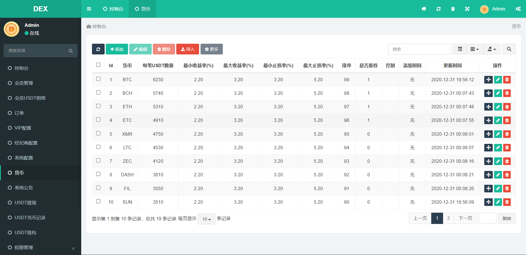This screenshot has height=255, width=526.
Task: Click the green 添加 add button
Action: pyautogui.click(x=117, y=49)
